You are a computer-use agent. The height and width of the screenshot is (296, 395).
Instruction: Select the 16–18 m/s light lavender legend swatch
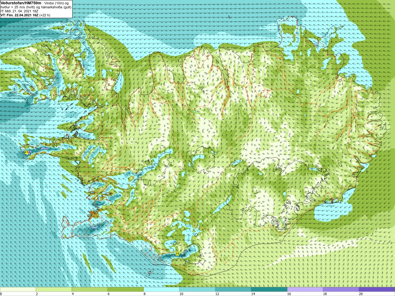tap(305, 290)
